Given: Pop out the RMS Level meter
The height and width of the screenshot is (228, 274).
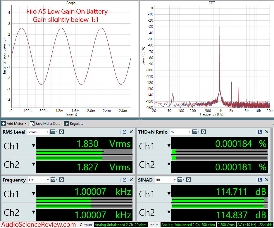Looking at the screenshot, I should (125, 132).
